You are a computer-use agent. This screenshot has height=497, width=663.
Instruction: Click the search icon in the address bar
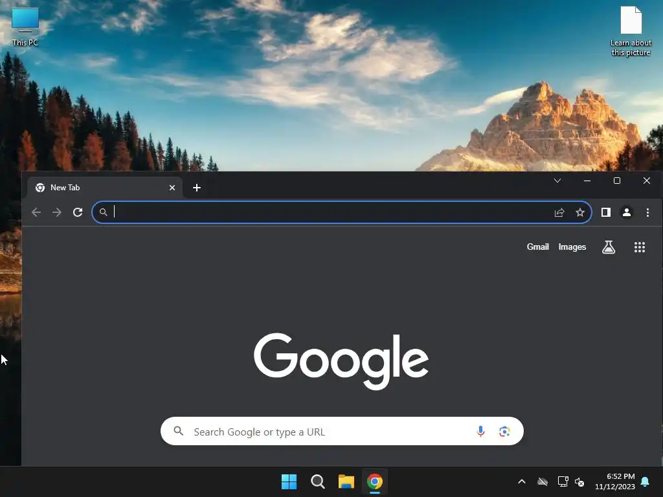pos(103,212)
